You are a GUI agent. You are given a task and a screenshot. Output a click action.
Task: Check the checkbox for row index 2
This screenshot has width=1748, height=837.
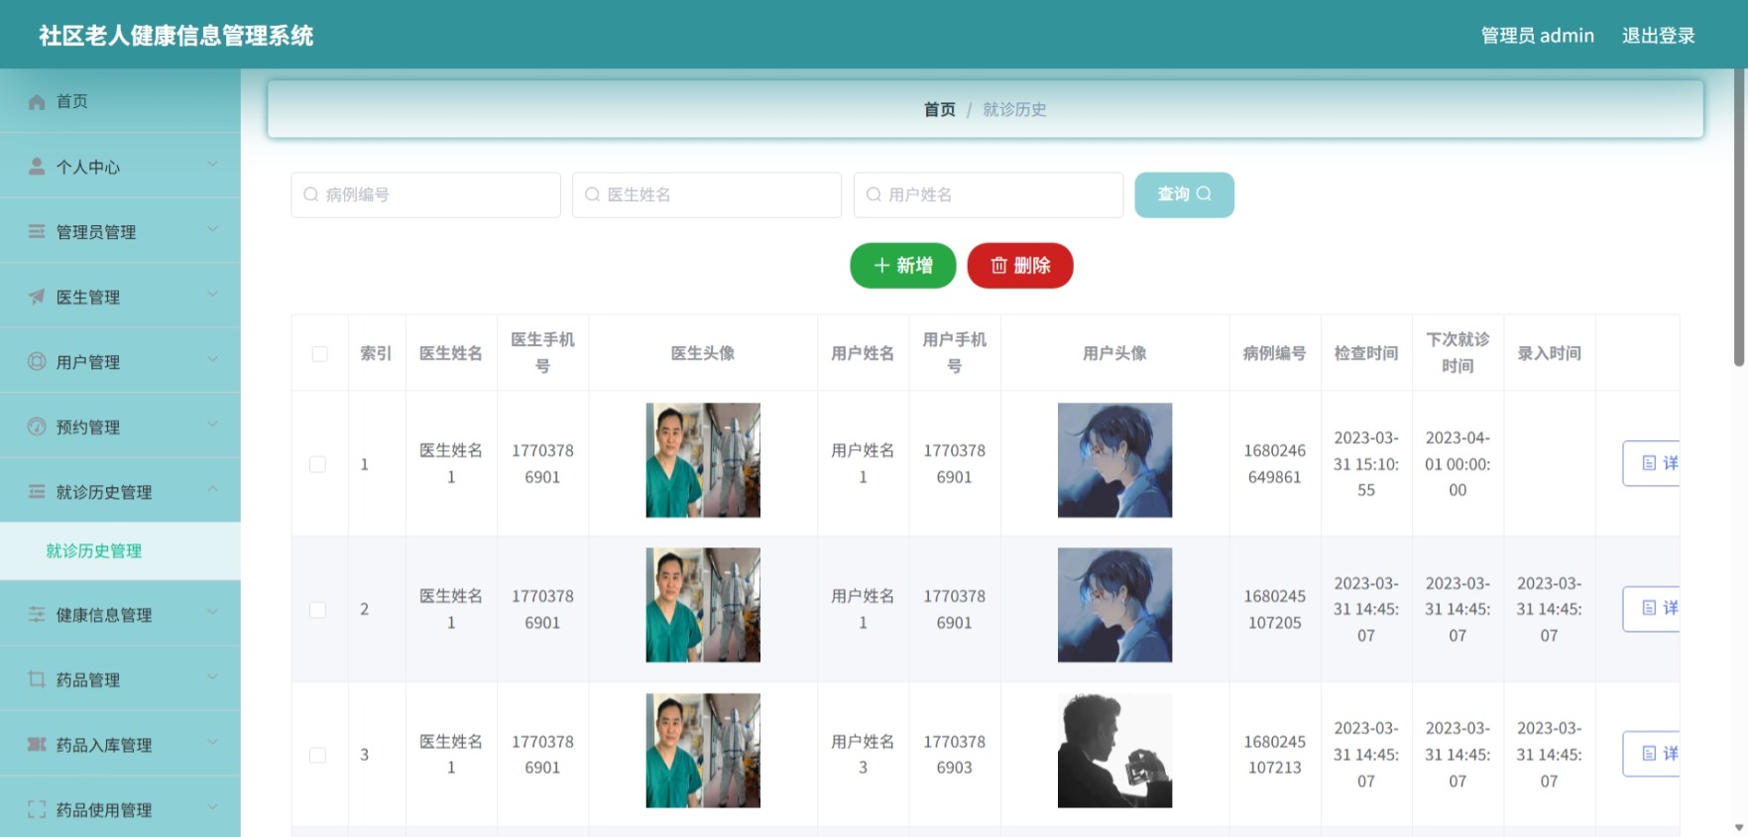(x=317, y=610)
